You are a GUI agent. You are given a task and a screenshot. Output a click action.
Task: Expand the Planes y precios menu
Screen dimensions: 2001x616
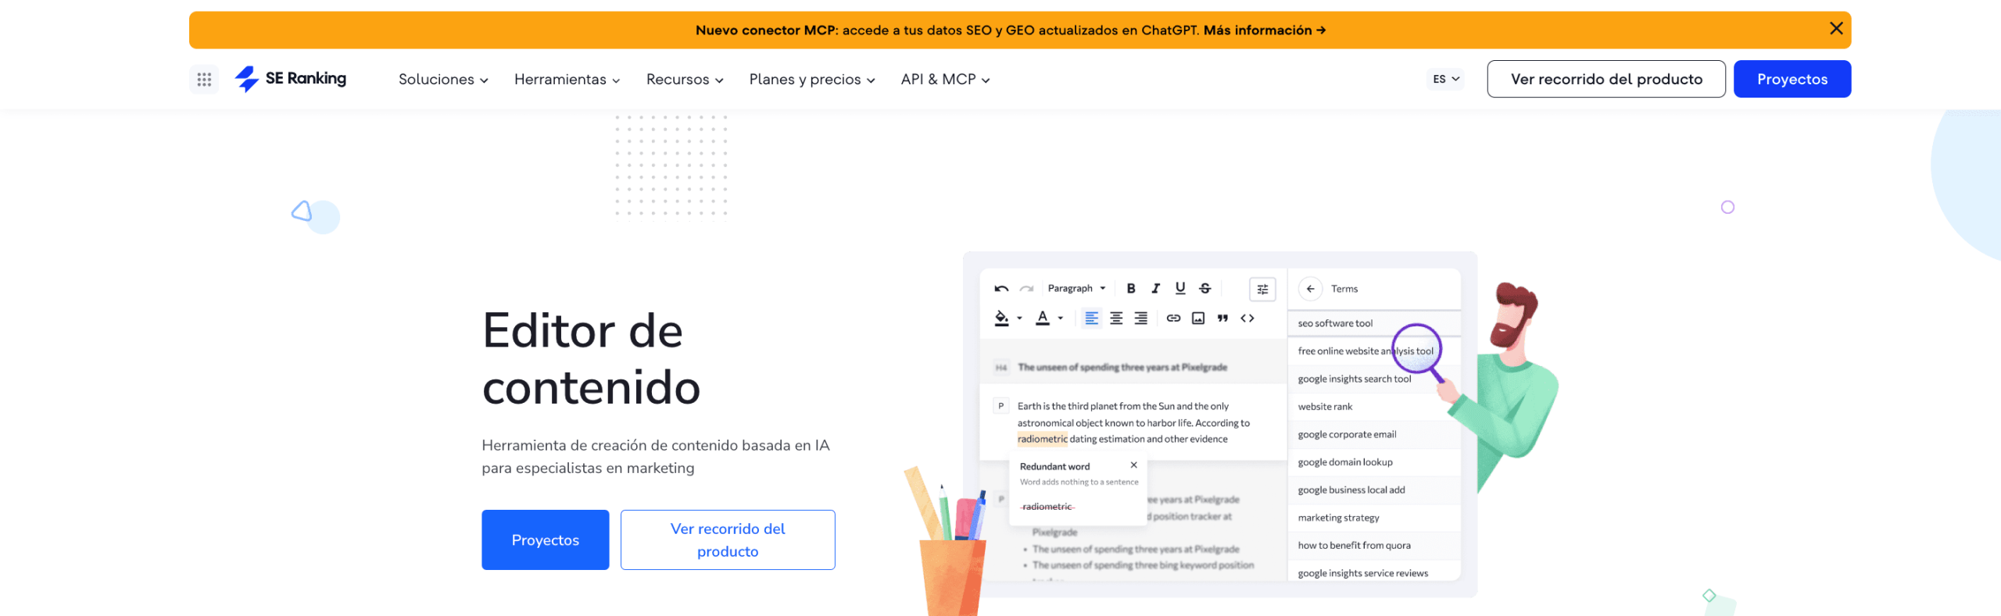coord(812,80)
